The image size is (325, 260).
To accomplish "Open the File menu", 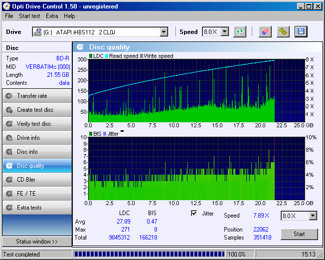I will [9, 16].
